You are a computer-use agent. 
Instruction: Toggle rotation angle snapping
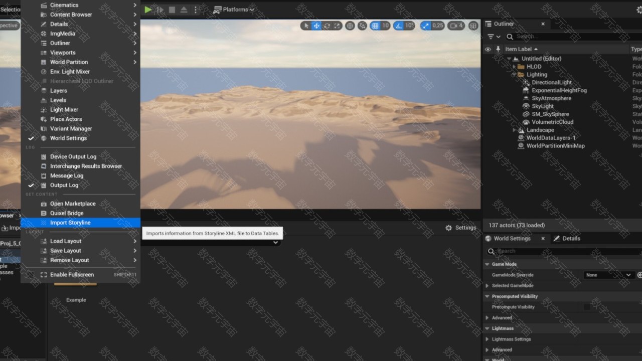(x=399, y=26)
